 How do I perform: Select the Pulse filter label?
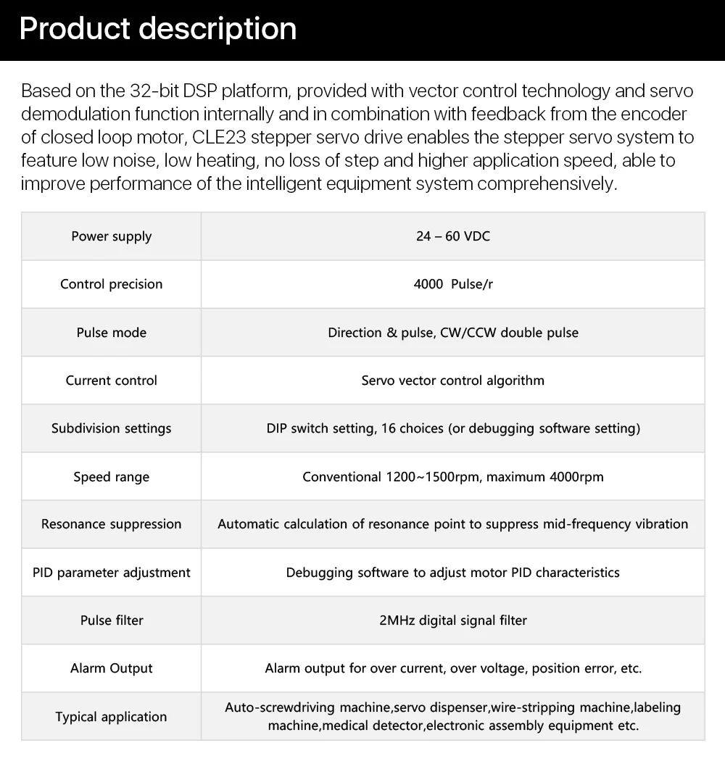tap(111, 620)
